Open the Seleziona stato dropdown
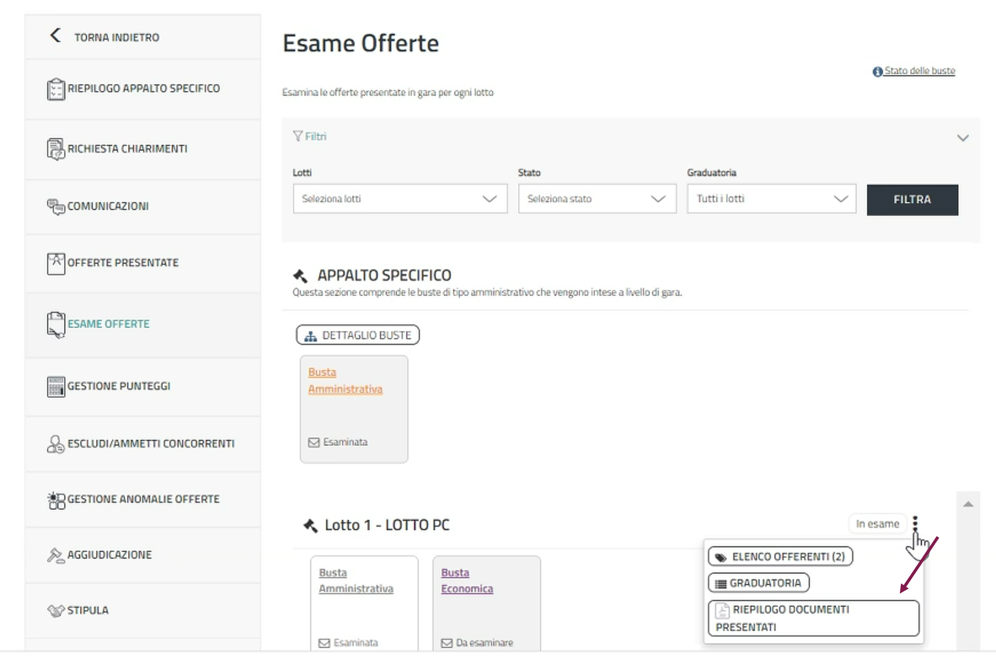Viewport: 996px width, 656px height. click(597, 199)
